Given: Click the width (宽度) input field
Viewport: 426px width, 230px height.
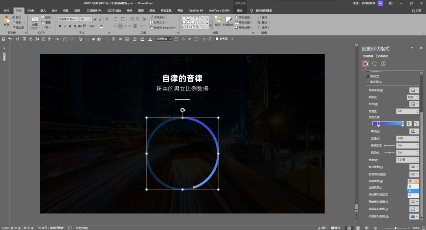Looking at the screenshot, I should [406, 160].
